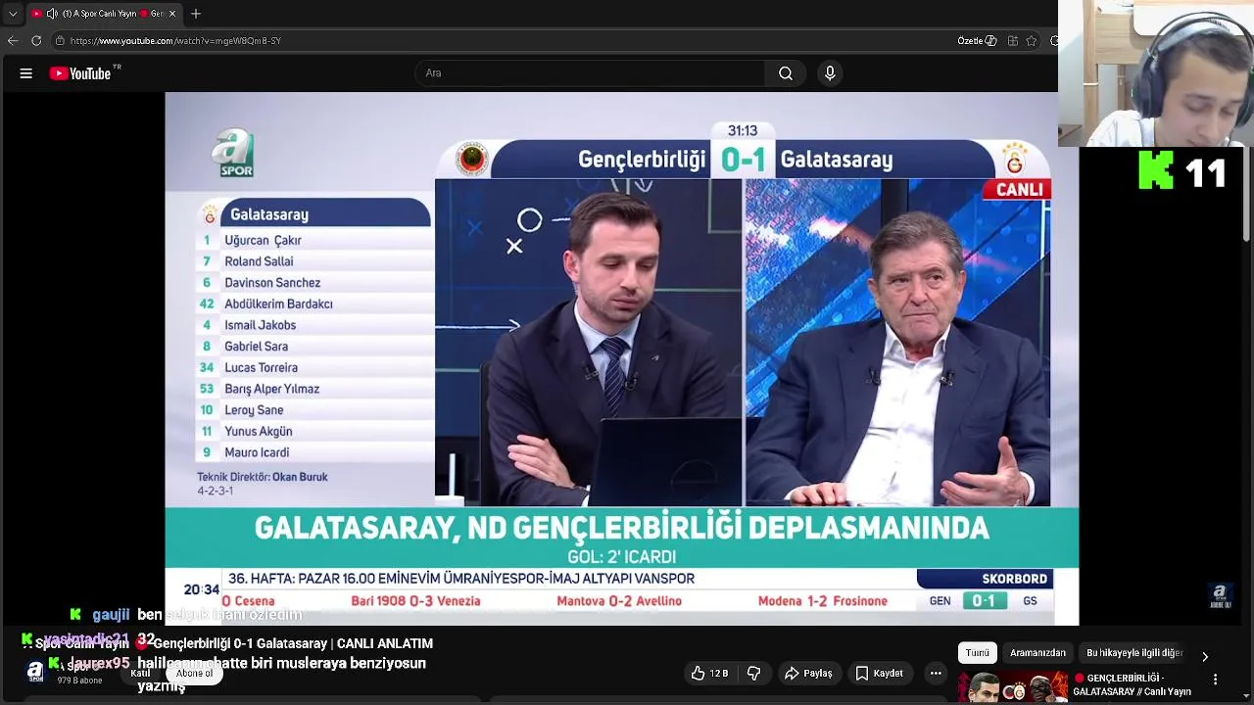Screen dimensions: 1254x705
Task: Bookmark the page with star icon
Action: click(1032, 41)
